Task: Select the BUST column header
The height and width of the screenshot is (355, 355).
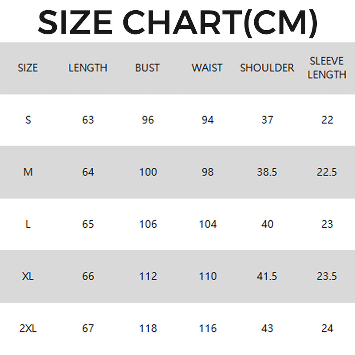Action: click(147, 68)
